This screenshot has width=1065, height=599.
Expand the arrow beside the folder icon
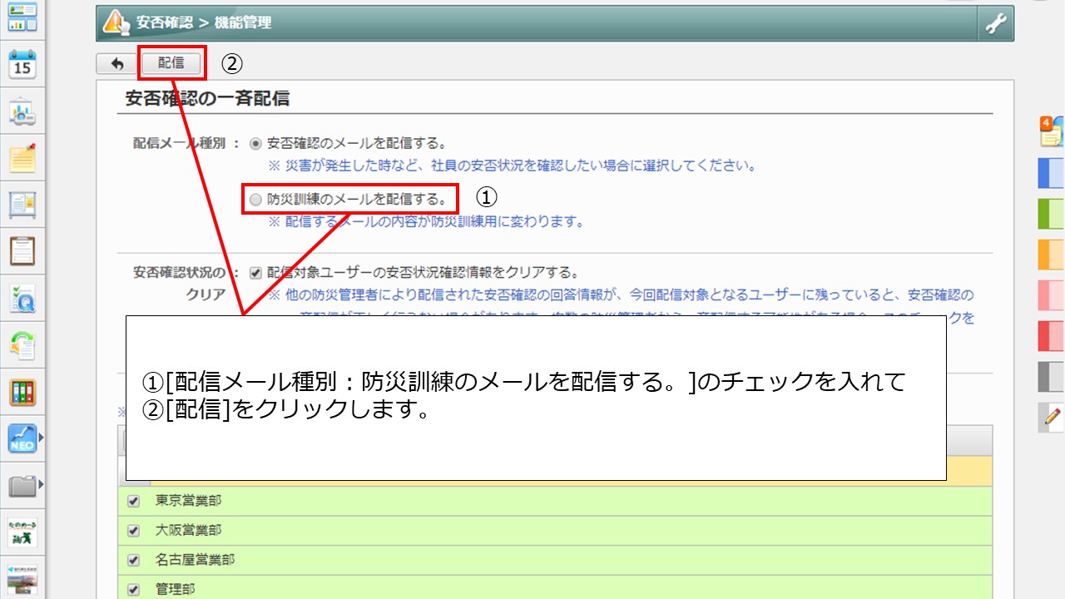40,483
